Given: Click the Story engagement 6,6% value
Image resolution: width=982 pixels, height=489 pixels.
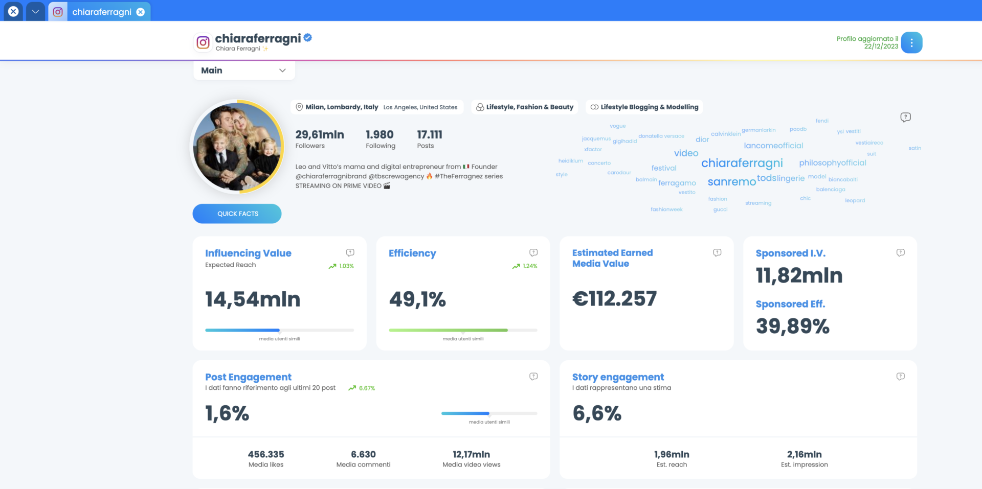Looking at the screenshot, I should click(x=597, y=413).
